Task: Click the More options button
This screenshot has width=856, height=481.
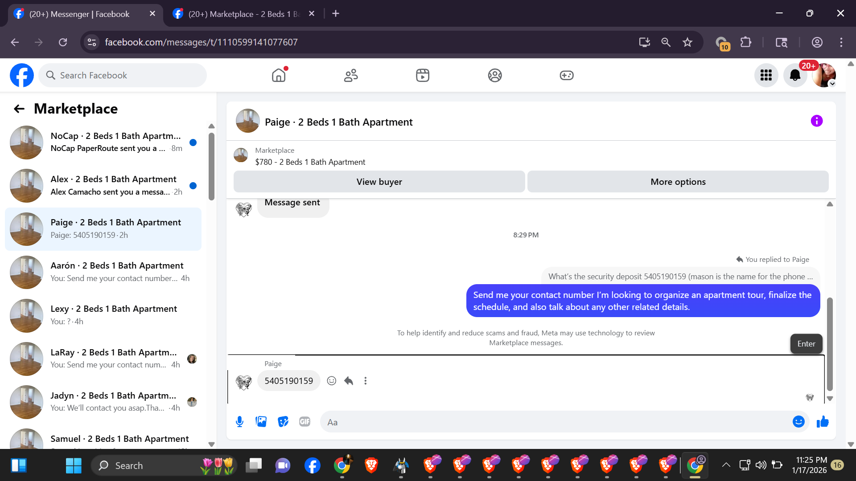Action: click(678, 182)
